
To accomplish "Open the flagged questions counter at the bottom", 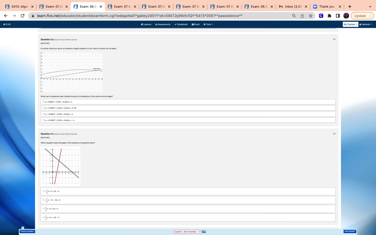I will 204,232.
